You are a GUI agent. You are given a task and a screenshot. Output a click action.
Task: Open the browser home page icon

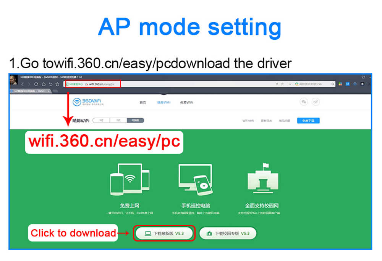click(x=44, y=84)
